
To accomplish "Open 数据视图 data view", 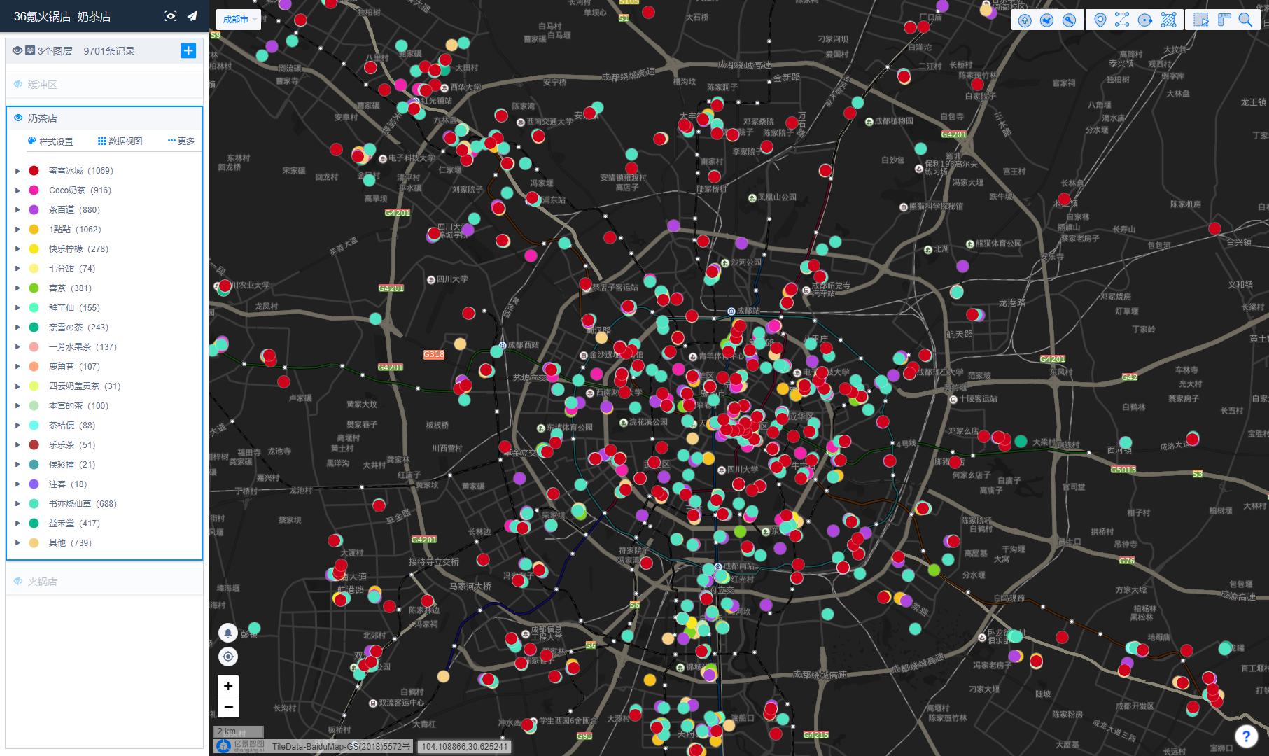I will coord(120,141).
